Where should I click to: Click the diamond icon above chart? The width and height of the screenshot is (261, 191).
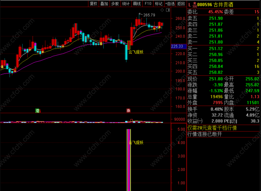162,10
